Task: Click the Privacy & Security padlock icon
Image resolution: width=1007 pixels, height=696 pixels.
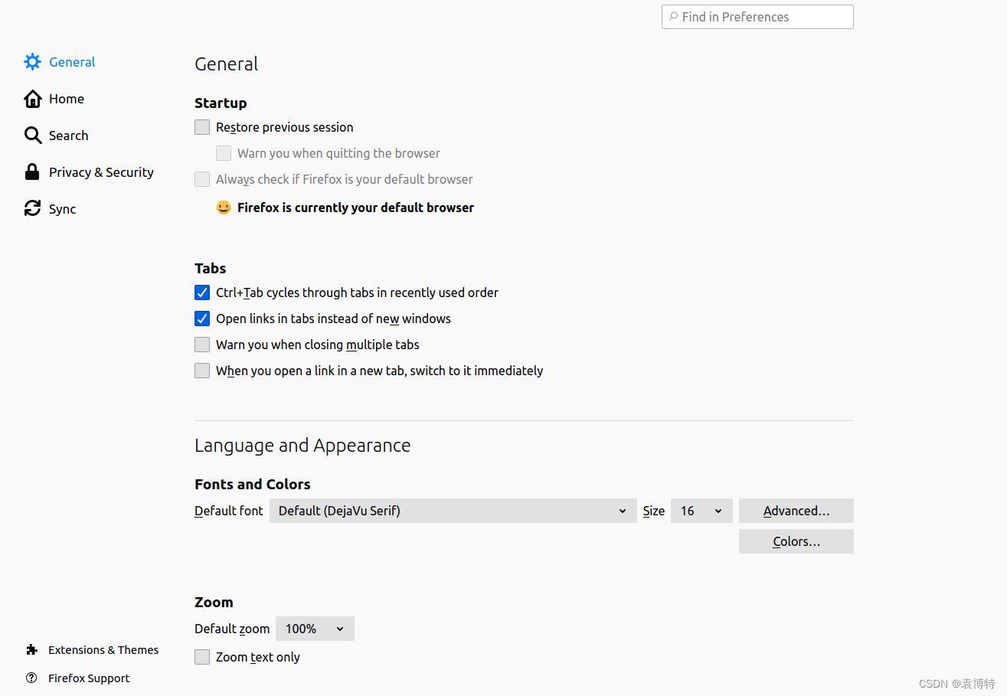Action: tap(32, 172)
